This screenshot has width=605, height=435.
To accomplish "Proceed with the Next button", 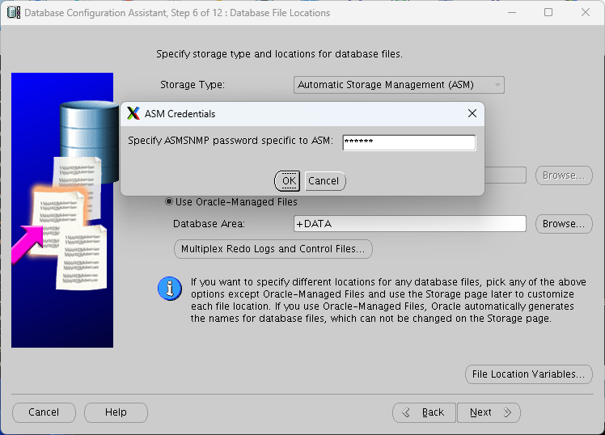I will (x=489, y=412).
